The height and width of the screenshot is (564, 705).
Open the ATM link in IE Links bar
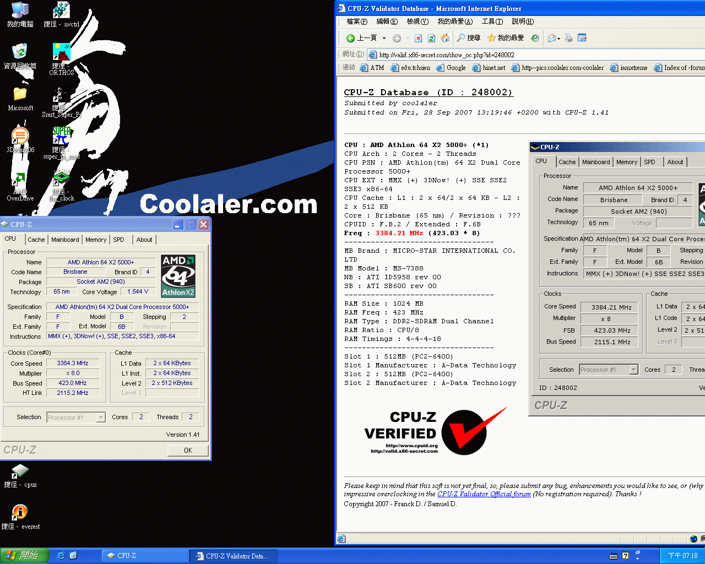point(372,68)
